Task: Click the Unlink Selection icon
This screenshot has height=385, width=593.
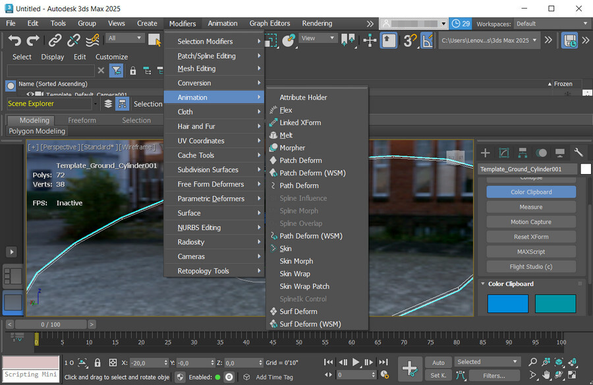Action: pos(73,40)
